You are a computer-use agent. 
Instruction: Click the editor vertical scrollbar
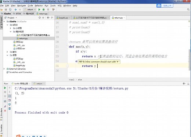tap(190, 60)
